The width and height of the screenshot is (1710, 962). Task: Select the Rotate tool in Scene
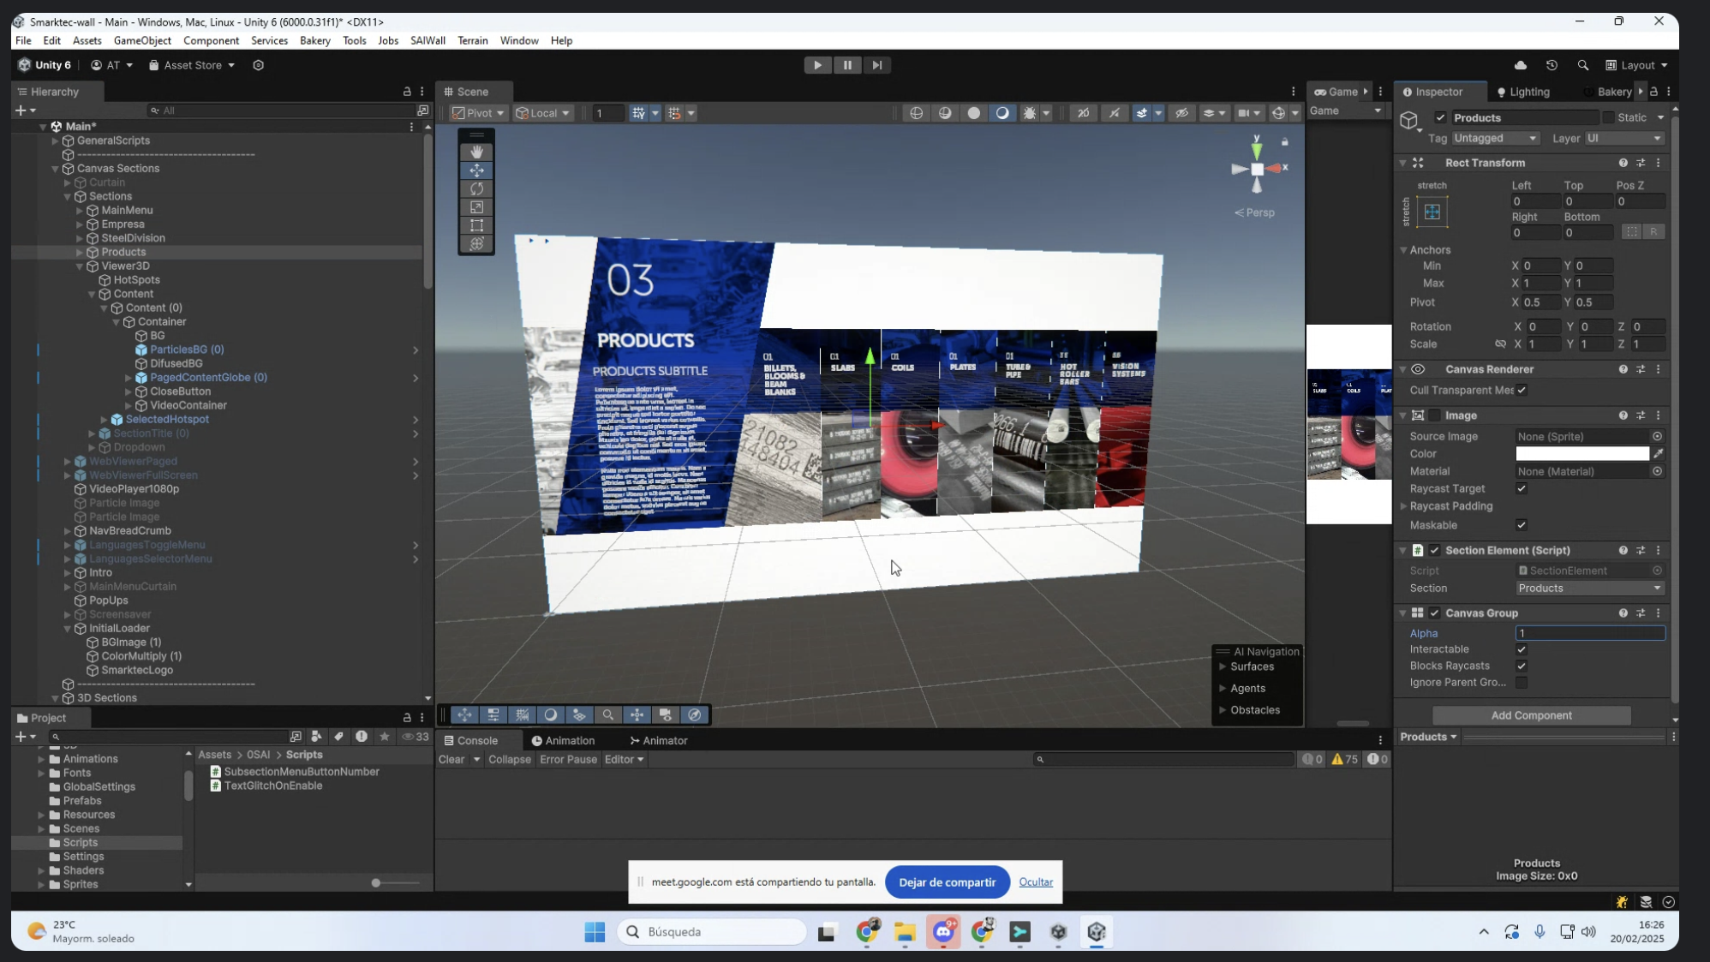pos(476,188)
